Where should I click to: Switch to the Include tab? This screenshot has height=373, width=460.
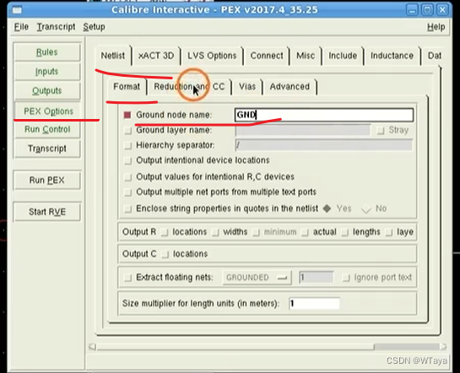343,56
